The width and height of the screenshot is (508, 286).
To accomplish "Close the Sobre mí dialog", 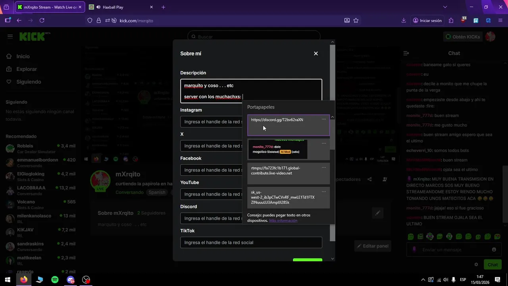I will pos(316,54).
